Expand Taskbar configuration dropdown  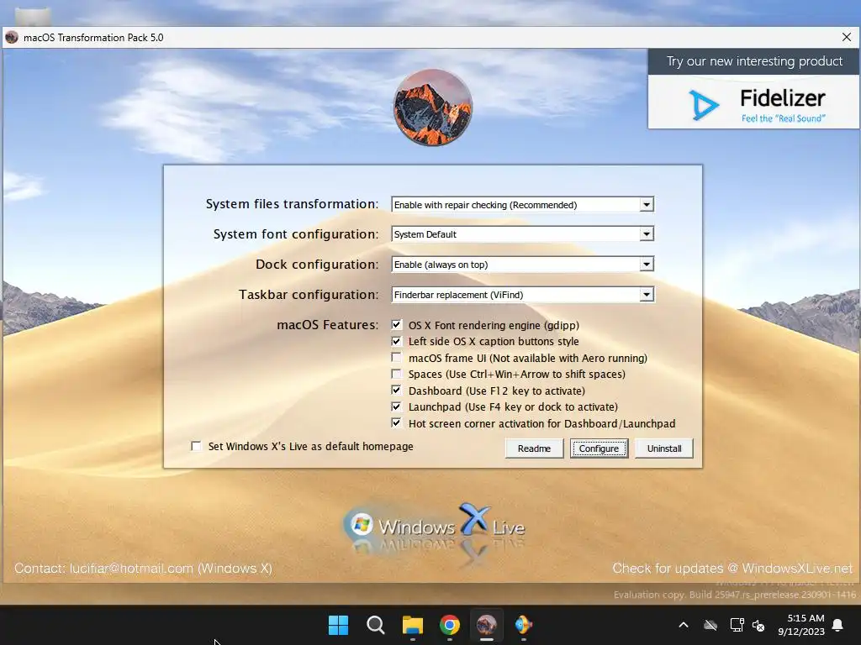pyautogui.click(x=647, y=295)
